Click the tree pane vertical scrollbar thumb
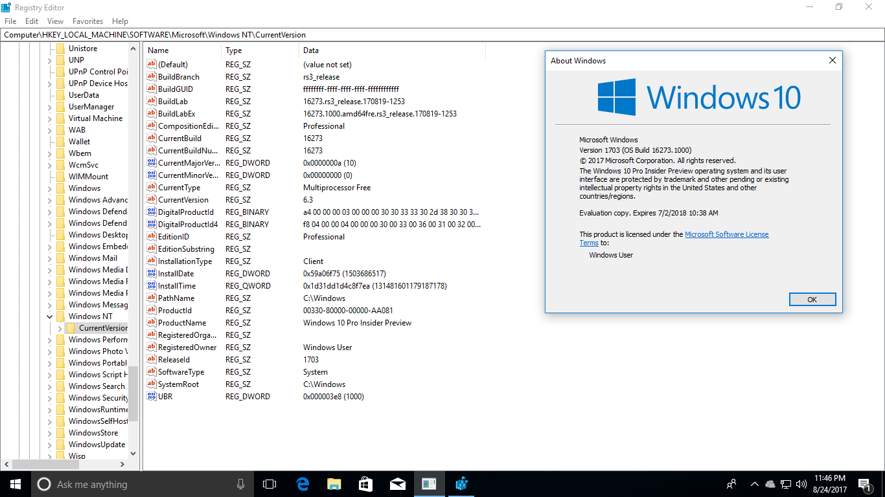The image size is (885, 497). (133, 393)
